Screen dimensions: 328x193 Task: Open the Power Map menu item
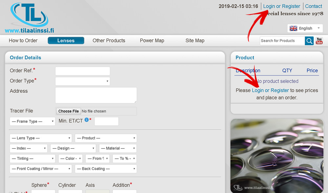click(x=152, y=41)
